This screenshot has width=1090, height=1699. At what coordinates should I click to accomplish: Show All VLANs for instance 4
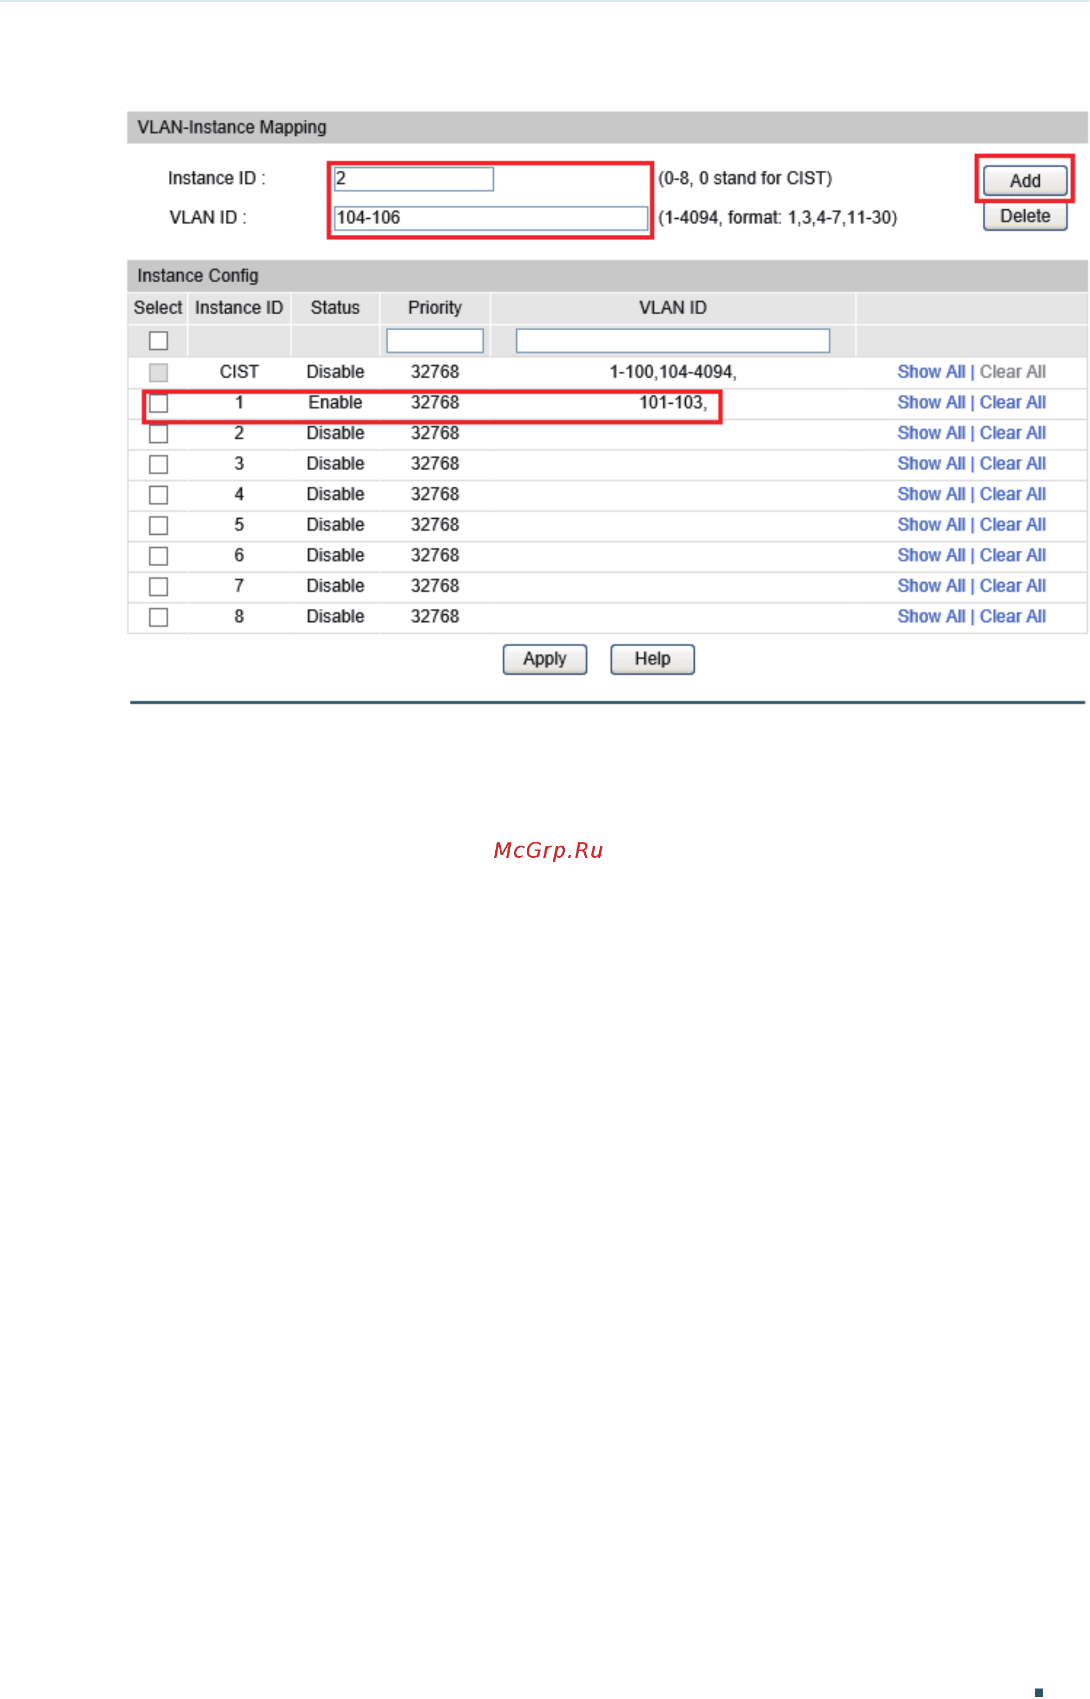(931, 493)
